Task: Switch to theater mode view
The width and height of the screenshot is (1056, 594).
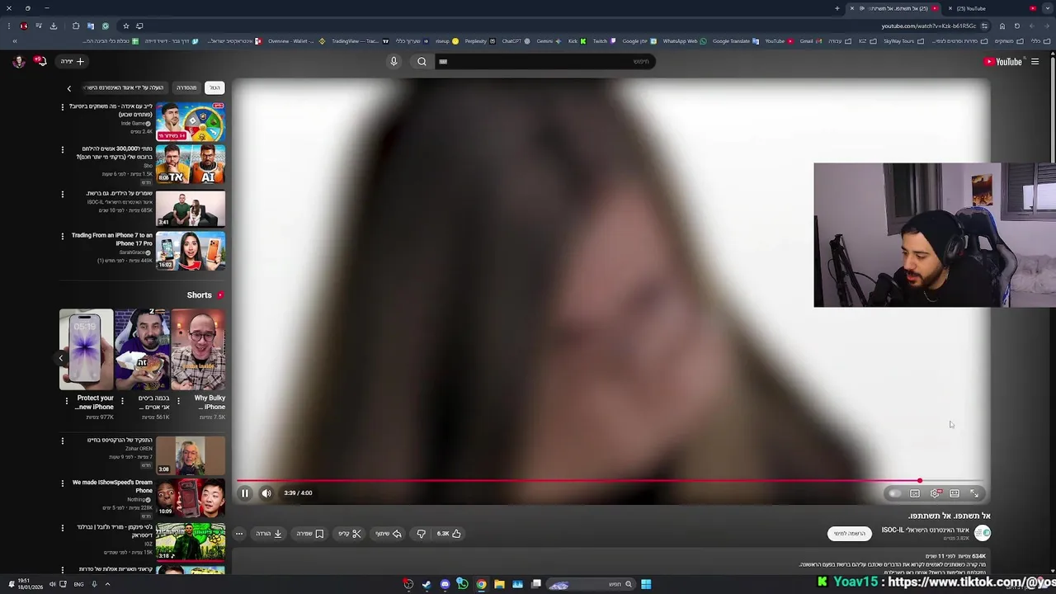Action: tap(955, 493)
